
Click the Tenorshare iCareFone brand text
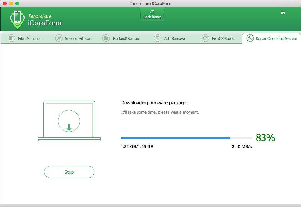click(x=44, y=20)
